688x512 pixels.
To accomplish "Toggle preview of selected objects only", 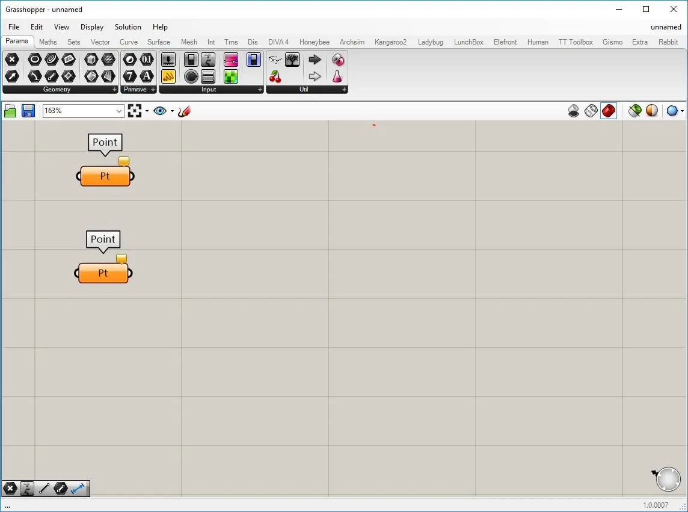I will (634, 111).
